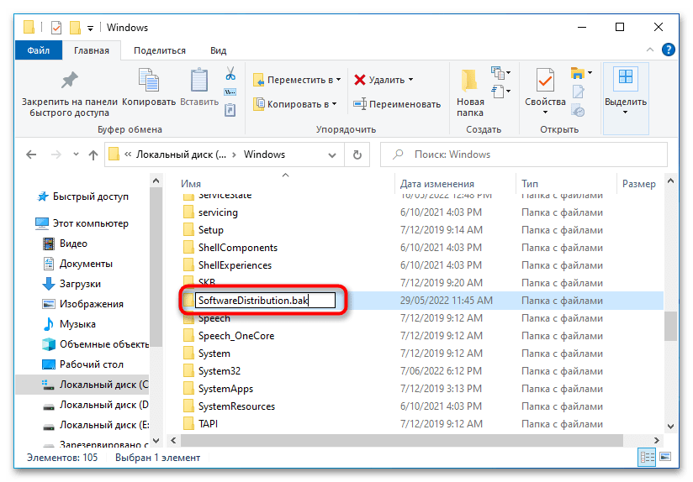Click the new folder icon in title bar

click(75, 28)
